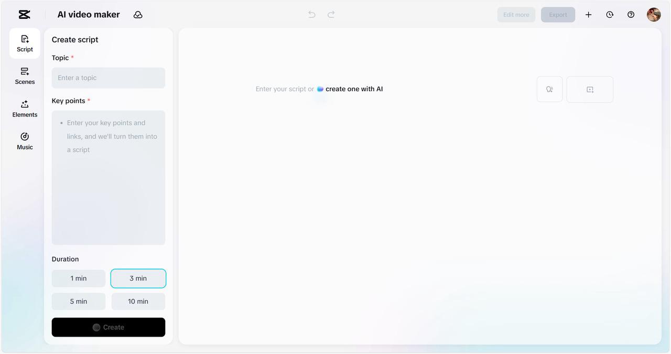Choose the 10 min duration option
This screenshot has height=354, width=671.
tap(138, 302)
